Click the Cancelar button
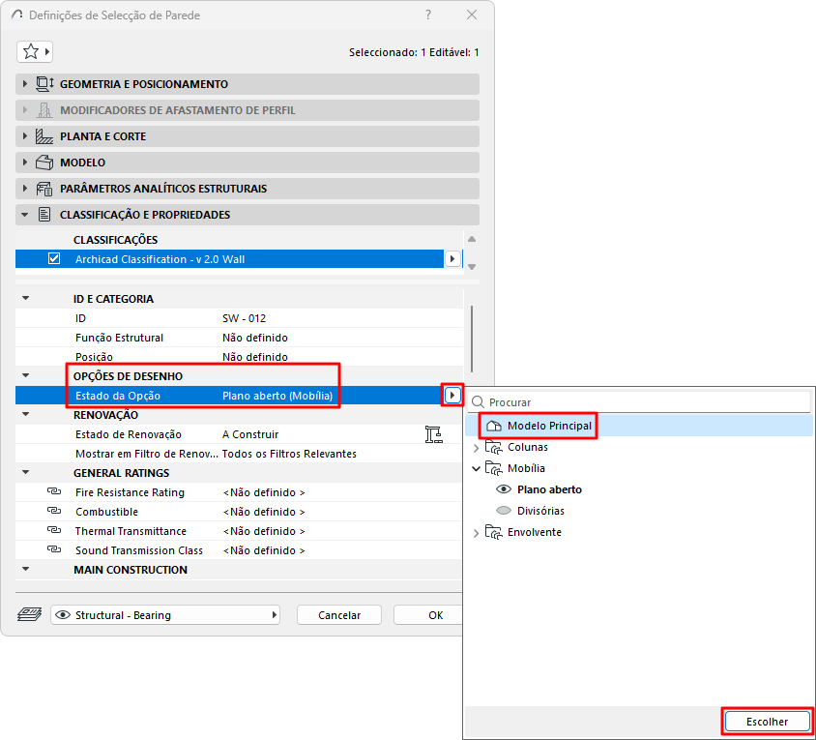816x740 pixels. click(x=338, y=615)
